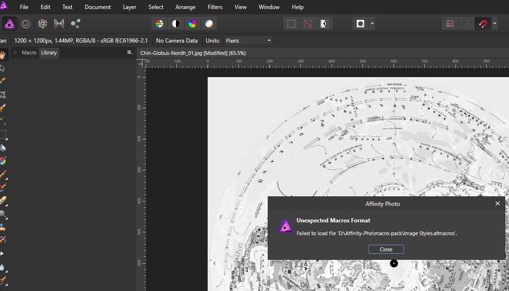Select the Blur drop tool
Viewport: 509px width, 291px height.
2,267
